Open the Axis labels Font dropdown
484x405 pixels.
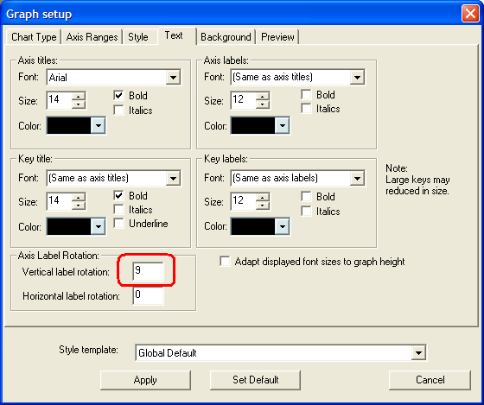point(357,77)
